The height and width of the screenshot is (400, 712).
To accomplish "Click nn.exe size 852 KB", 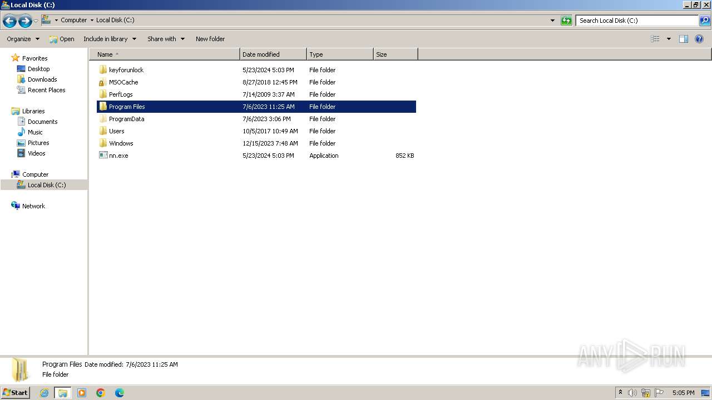I will [404, 156].
